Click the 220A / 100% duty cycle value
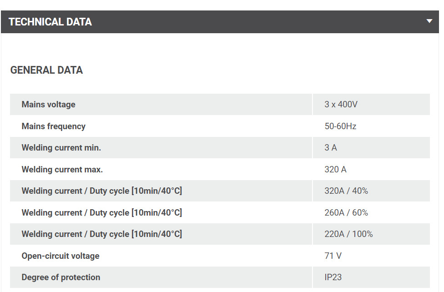This screenshot has width=444, height=292. pyautogui.click(x=348, y=234)
